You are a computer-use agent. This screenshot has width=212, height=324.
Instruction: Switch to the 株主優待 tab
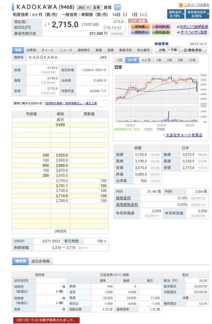[x=143, y=50]
